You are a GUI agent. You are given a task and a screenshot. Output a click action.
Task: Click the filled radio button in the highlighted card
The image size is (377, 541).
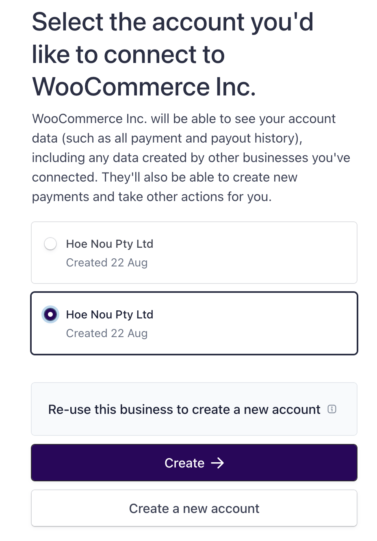50,314
